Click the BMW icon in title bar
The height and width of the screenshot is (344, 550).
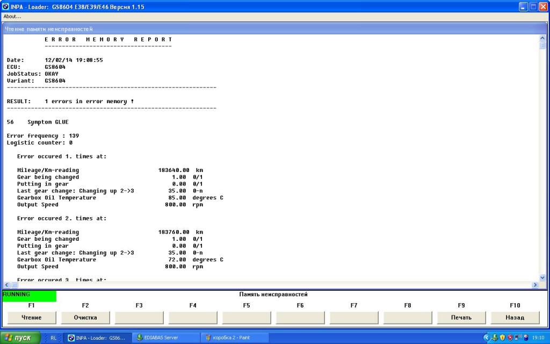click(5, 6)
